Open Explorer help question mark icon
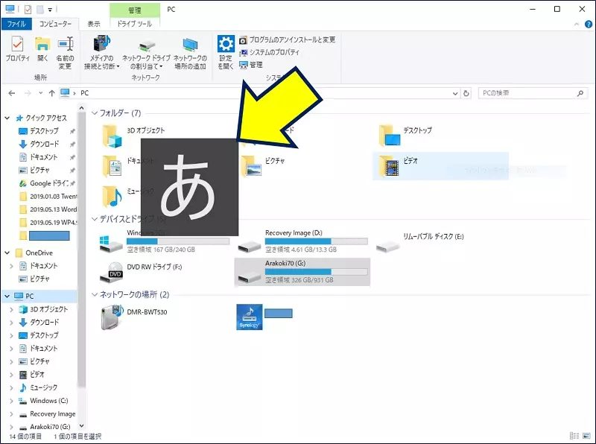 [589, 25]
